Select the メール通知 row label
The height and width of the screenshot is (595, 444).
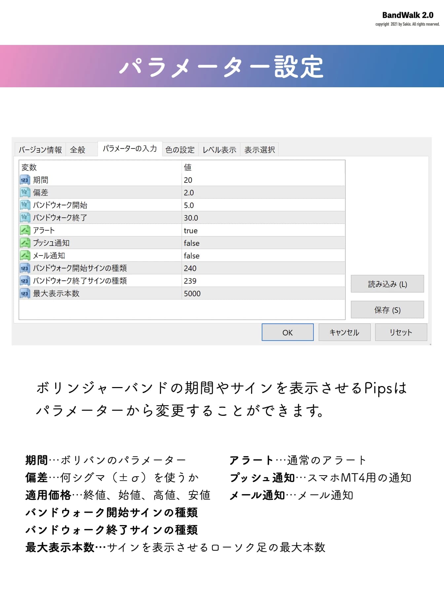tap(49, 255)
